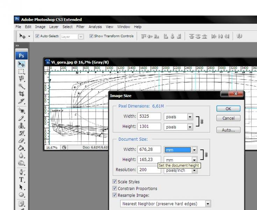Image resolution: width=257 pixels, height=210 pixels.
Task: Select the Horizontal Type tool
Action: tap(21, 180)
